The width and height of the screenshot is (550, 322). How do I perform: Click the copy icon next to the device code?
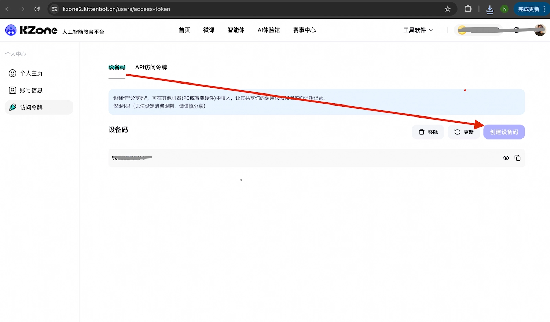[x=518, y=158]
